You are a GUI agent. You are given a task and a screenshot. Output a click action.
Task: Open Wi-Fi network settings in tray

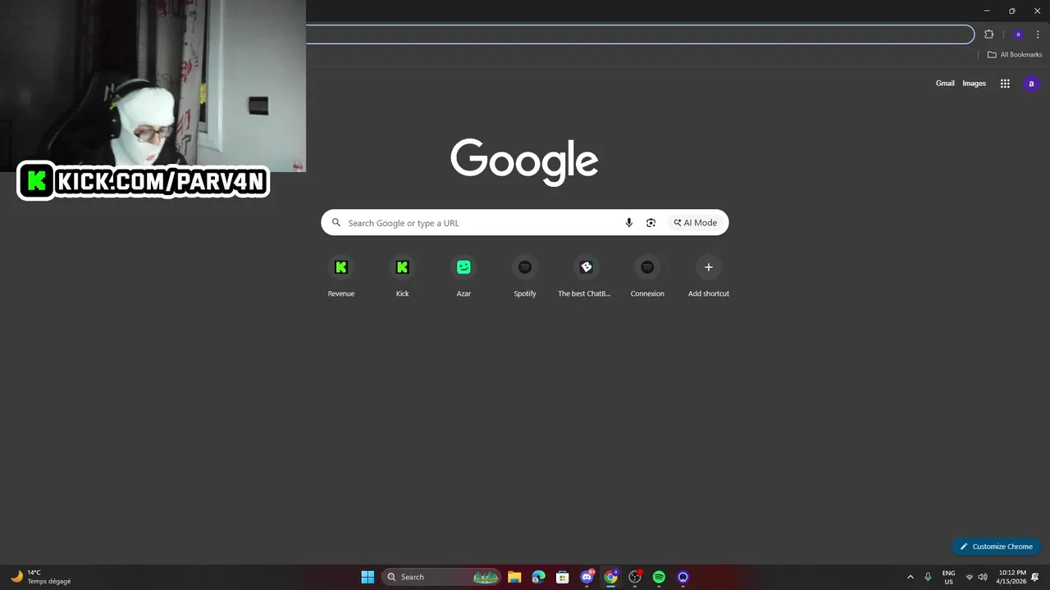[970, 577]
